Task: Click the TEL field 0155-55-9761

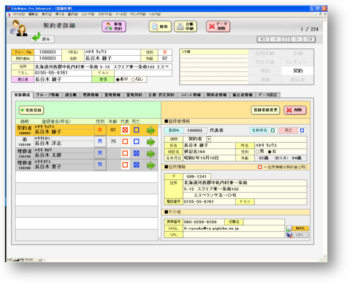Action: (x=63, y=73)
